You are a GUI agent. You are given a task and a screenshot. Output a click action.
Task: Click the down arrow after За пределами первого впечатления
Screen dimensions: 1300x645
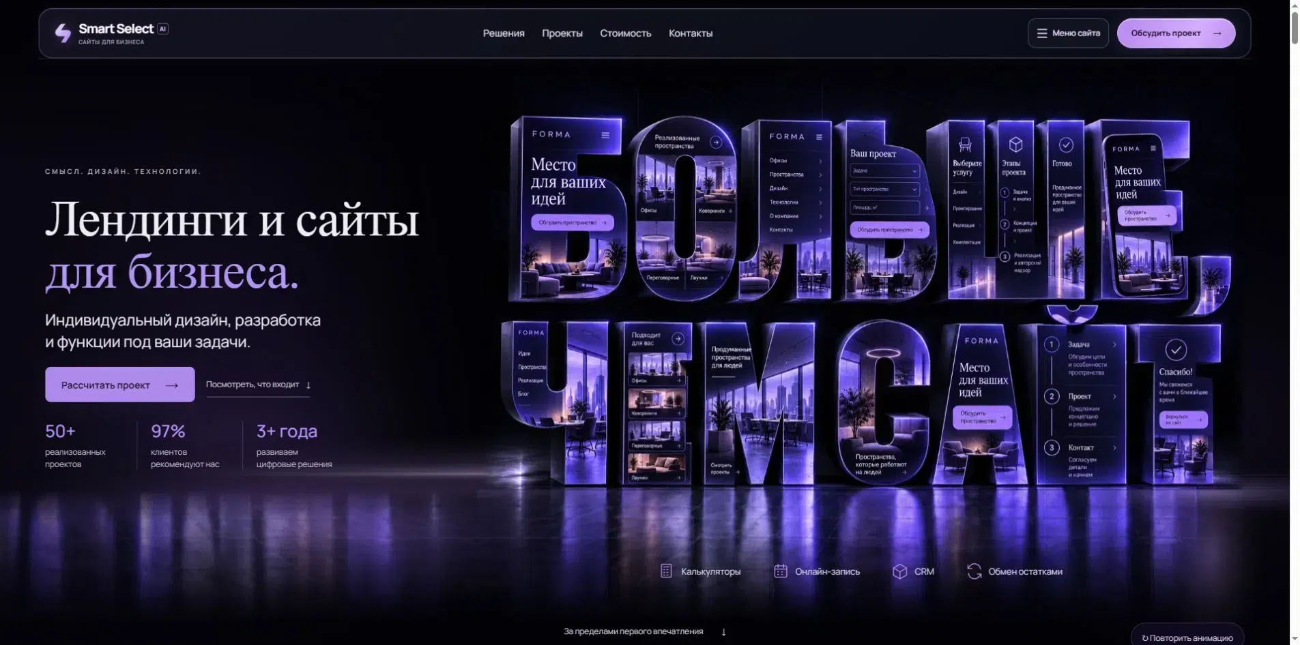(723, 632)
